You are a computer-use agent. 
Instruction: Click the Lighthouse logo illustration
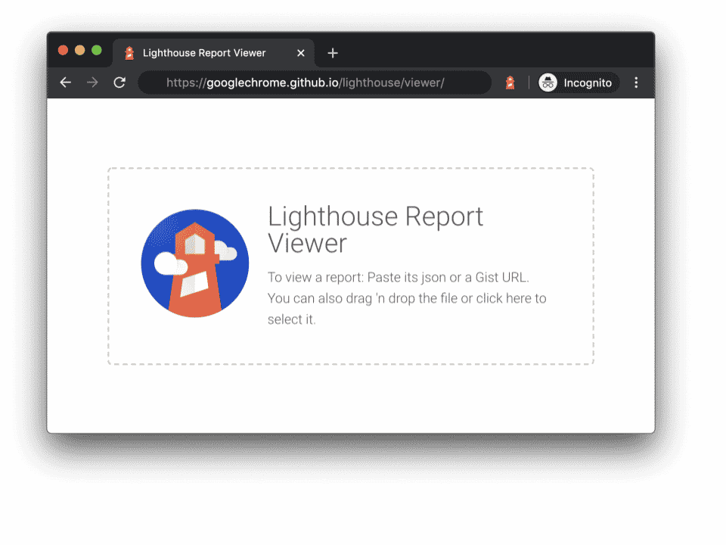(x=194, y=263)
